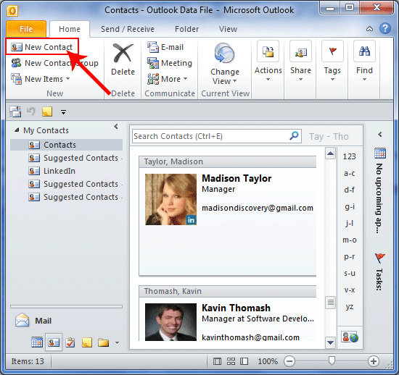Jump to d-f in contact index

350,190
